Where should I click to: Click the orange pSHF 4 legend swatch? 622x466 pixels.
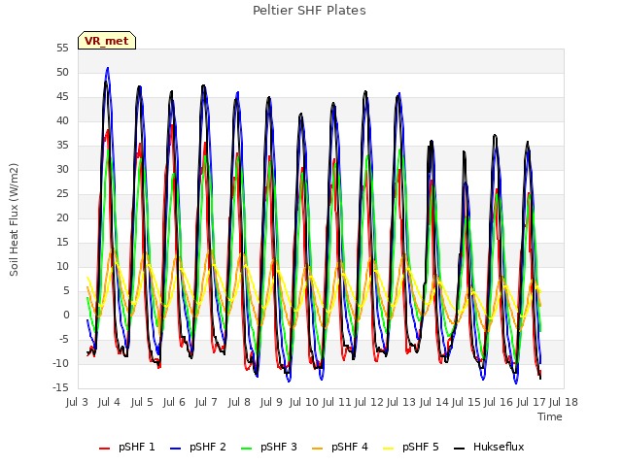(x=318, y=449)
